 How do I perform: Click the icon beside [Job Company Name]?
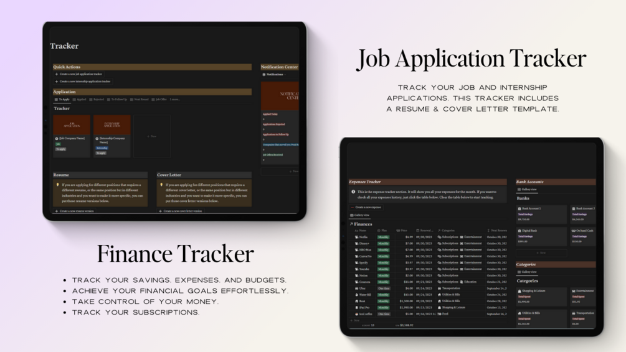click(57, 138)
